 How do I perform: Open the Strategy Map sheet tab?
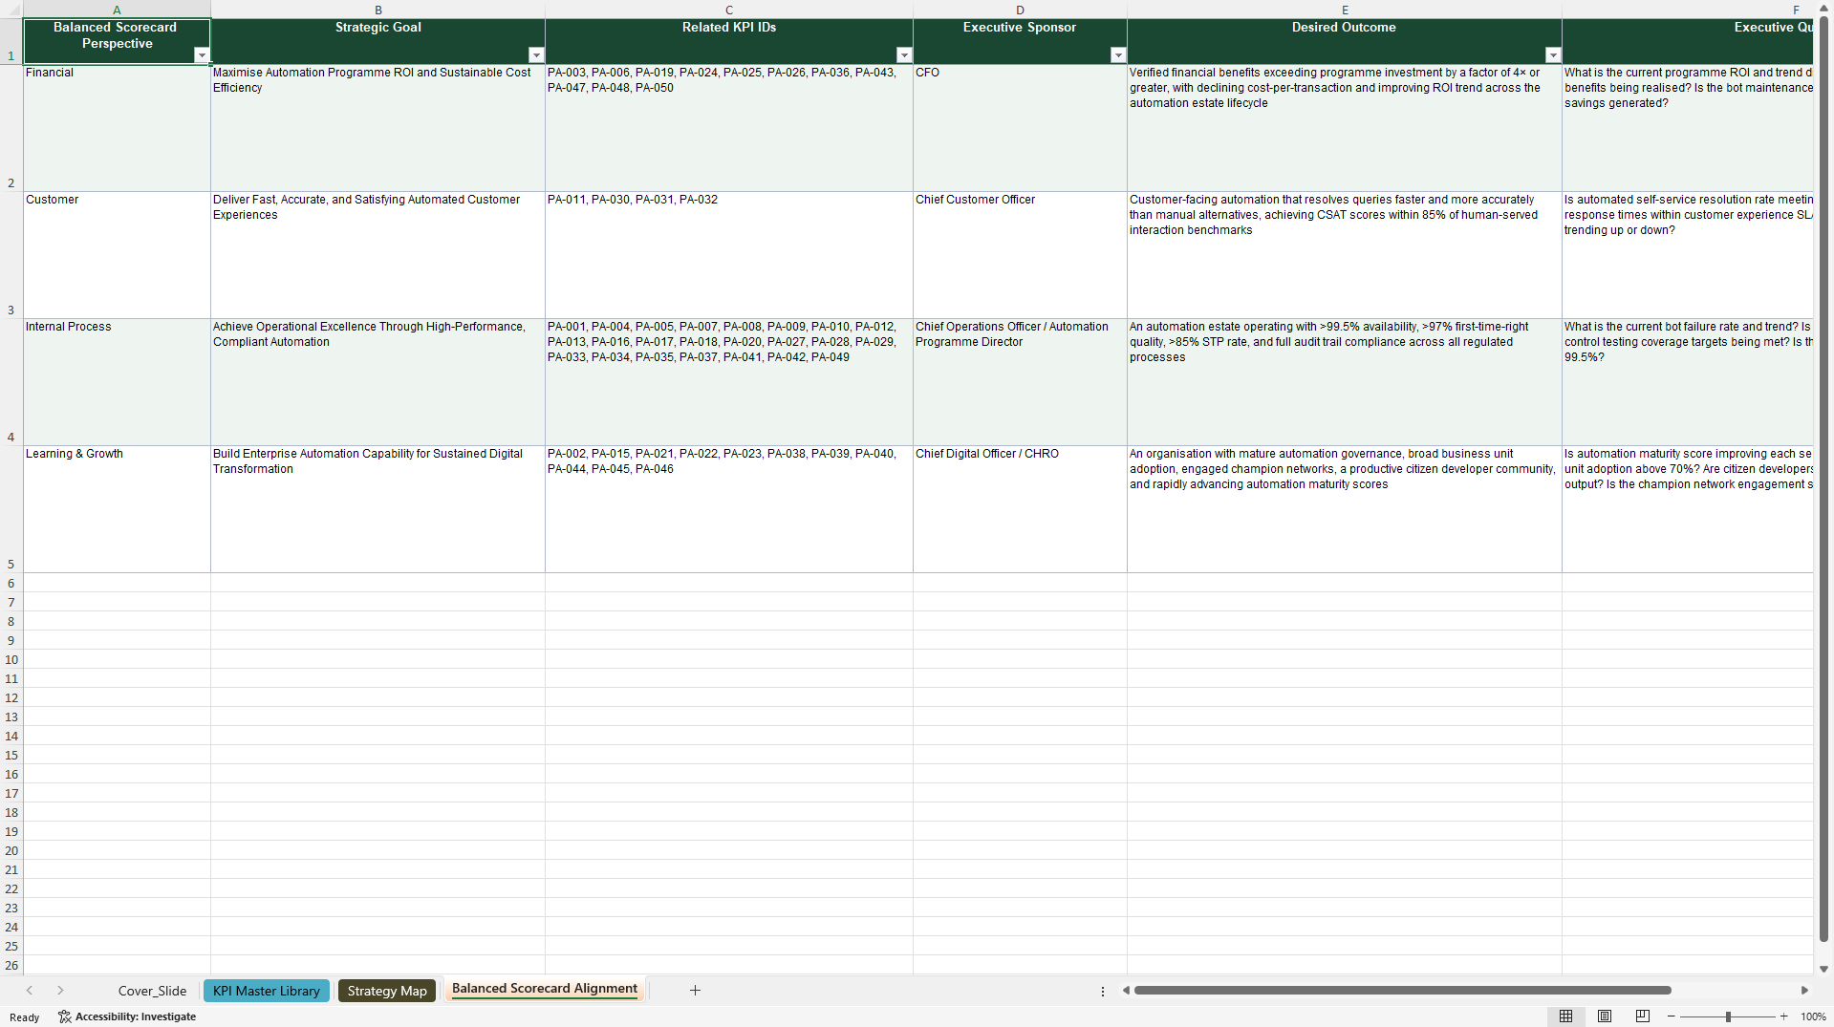click(x=387, y=991)
